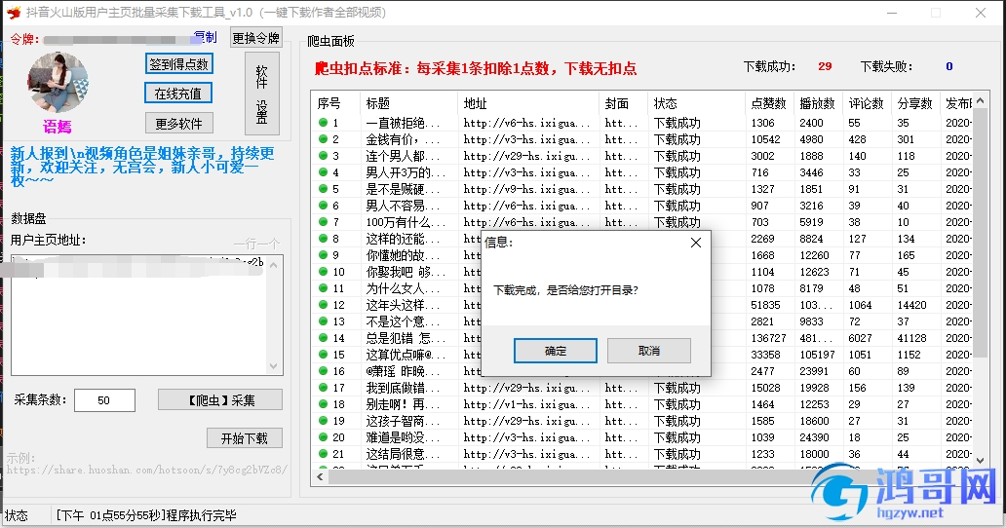Screen dimensions: 1006x528
Task: Click green status dot of row 15
Action: [323, 355]
